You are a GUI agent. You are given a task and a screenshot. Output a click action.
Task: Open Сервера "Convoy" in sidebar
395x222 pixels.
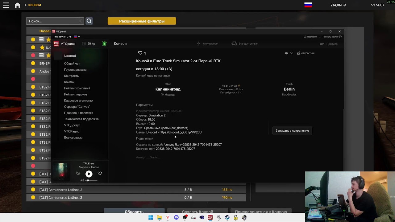click(77, 107)
